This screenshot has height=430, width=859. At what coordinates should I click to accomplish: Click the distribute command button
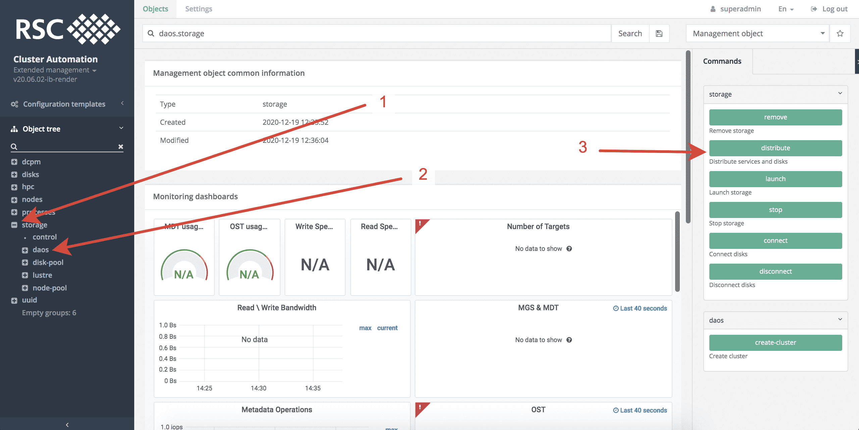[x=775, y=148]
